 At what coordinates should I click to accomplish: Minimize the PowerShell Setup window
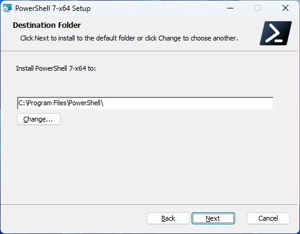click(230, 8)
